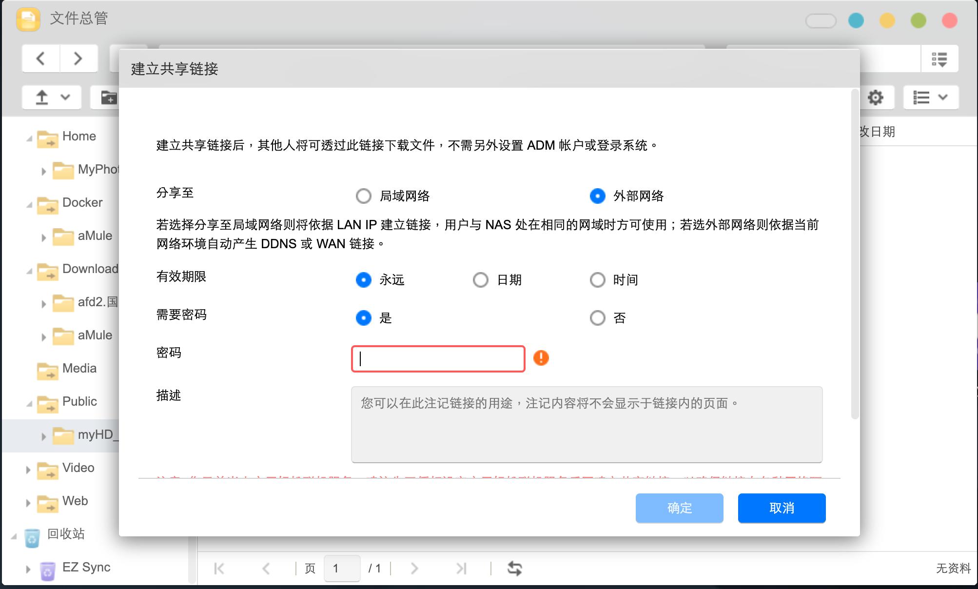Click the new folder icon
This screenshot has width=978, height=589.
[x=109, y=98]
